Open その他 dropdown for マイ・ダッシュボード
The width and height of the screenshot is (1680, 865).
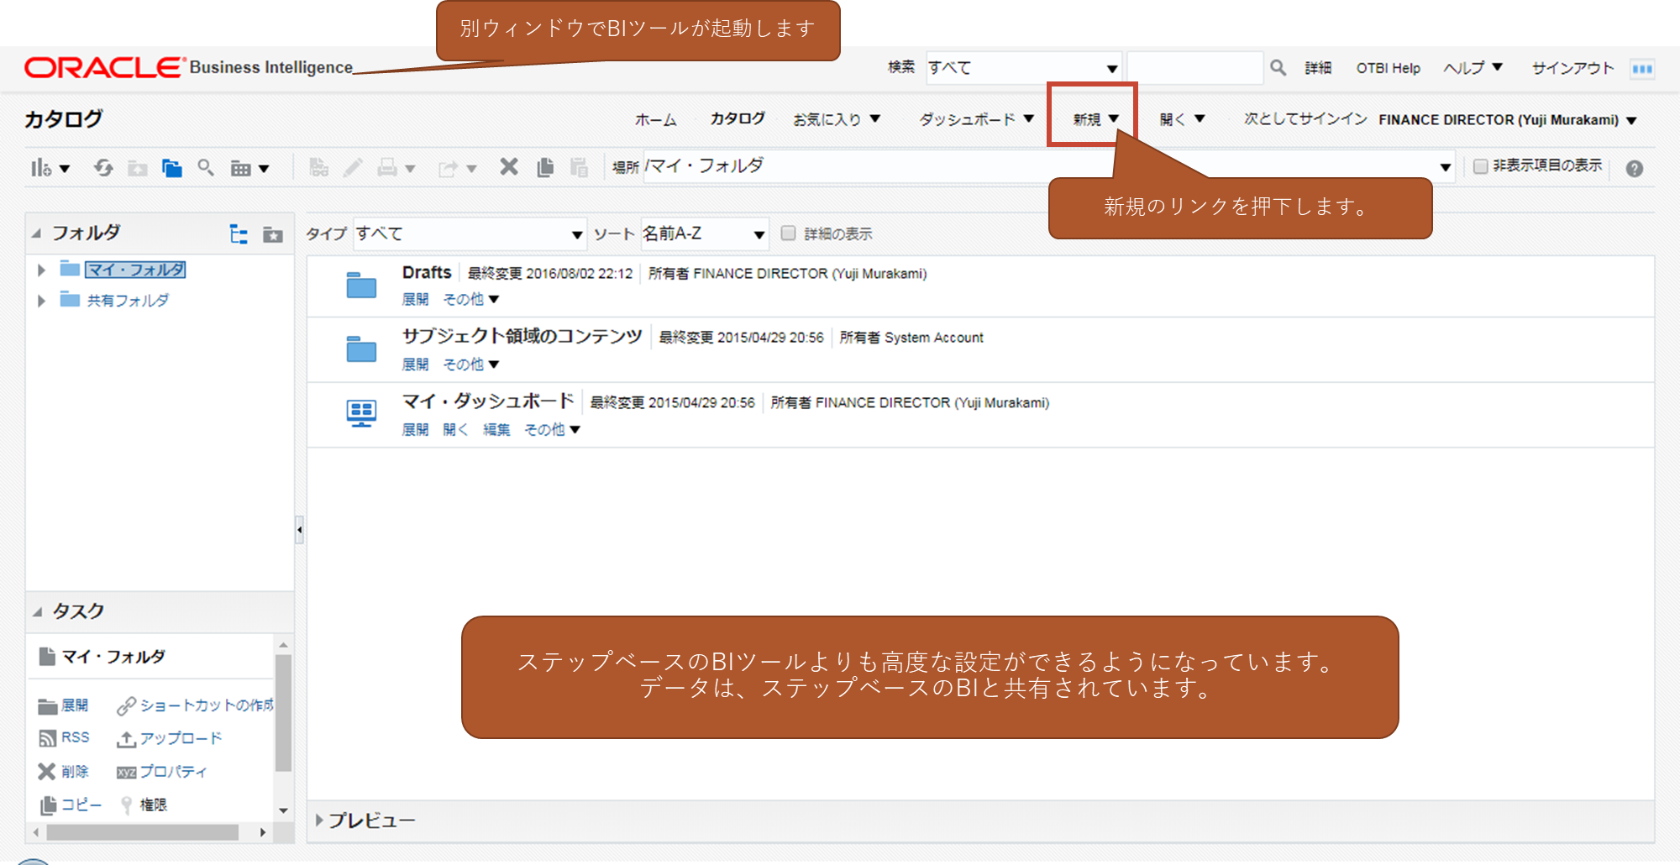pos(552,429)
